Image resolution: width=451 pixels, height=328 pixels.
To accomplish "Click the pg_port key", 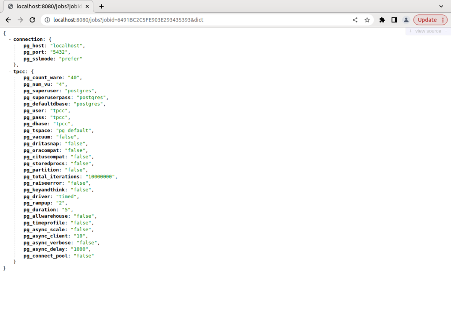I will pyautogui.click(x=33, y=52).
